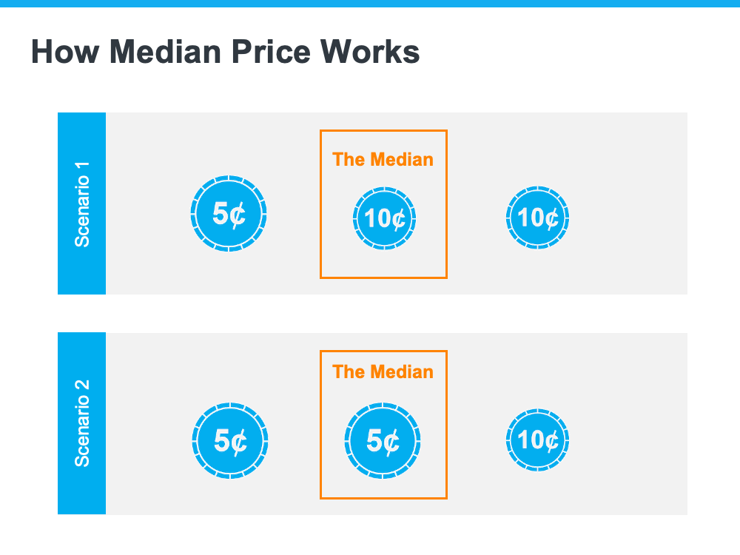Select the Scenario 1 vertical label

point(82,203)
